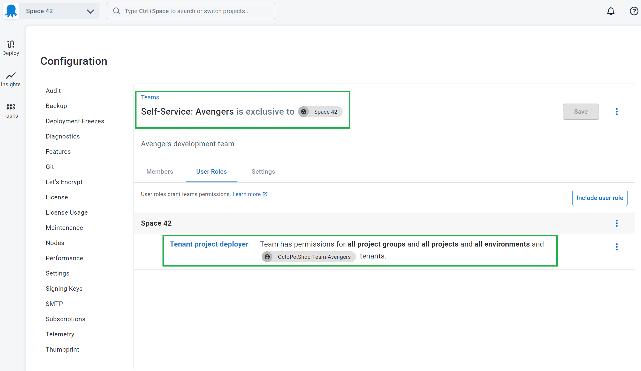Open the Tenant project deployer role link
Image resolution: width=641 pixels, height=371 pixels.
click(x=209, y=244)
